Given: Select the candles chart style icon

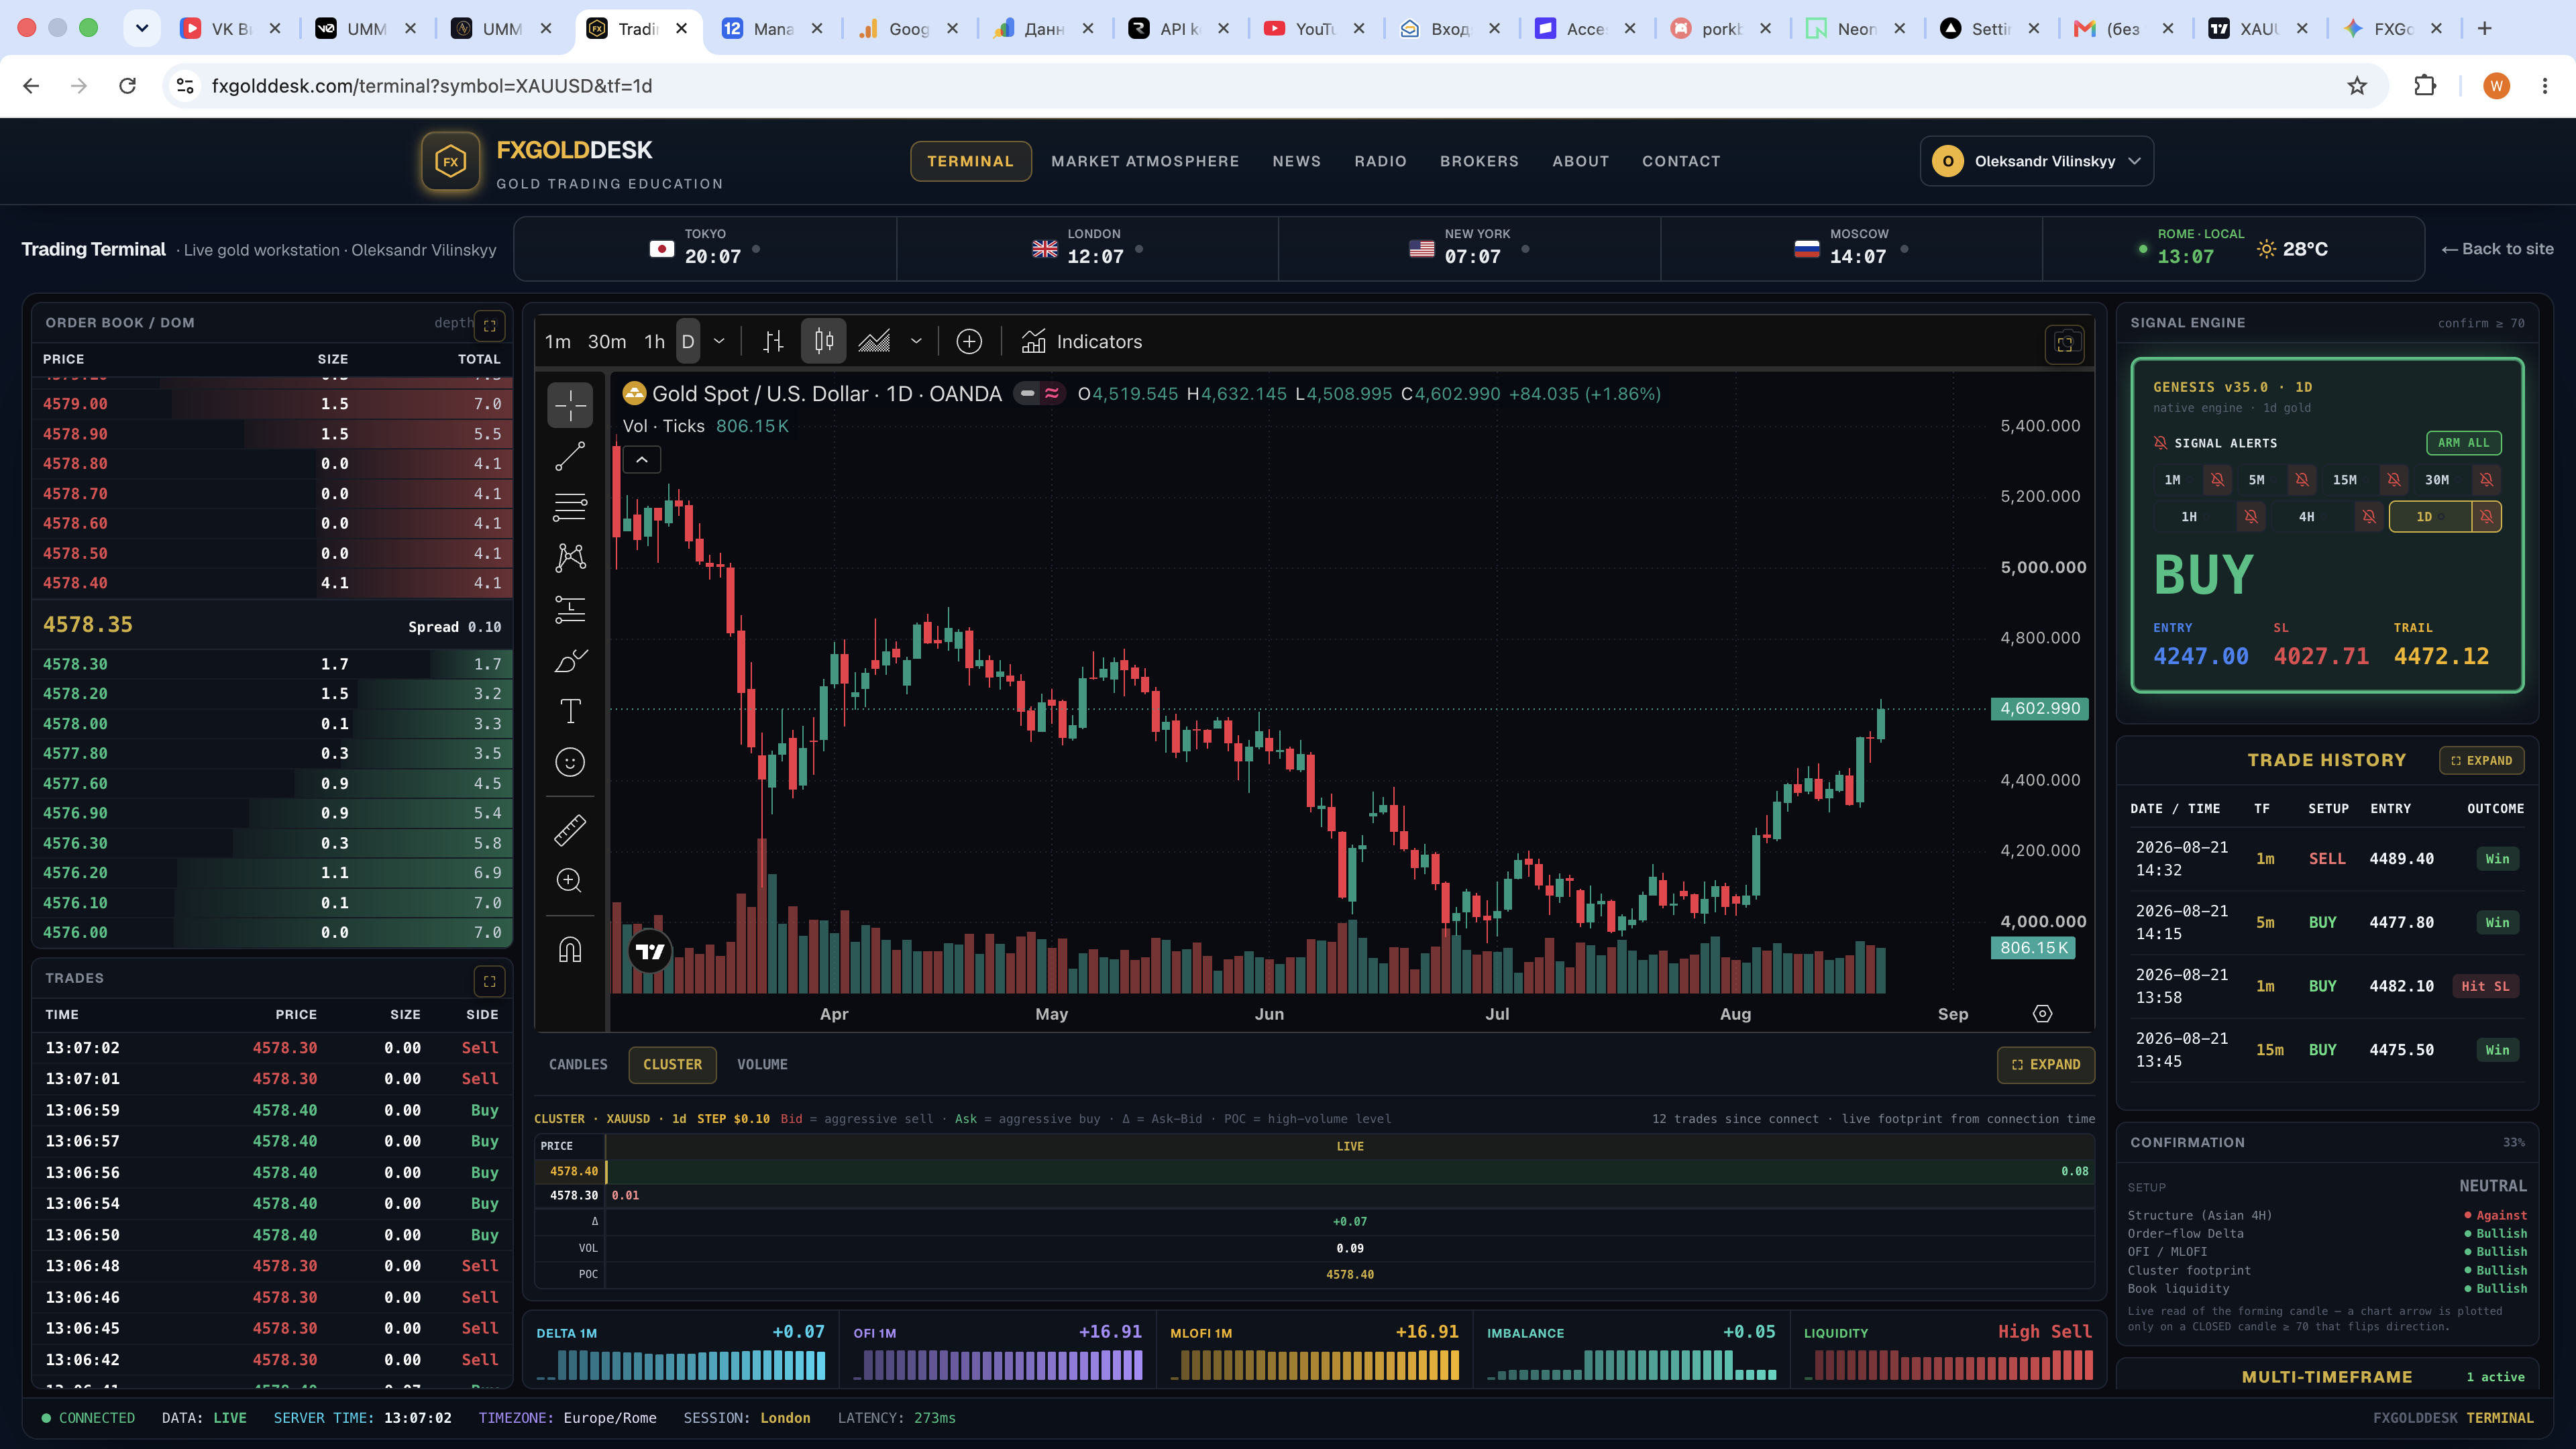Looking at the screenshot, I should 824,342.
